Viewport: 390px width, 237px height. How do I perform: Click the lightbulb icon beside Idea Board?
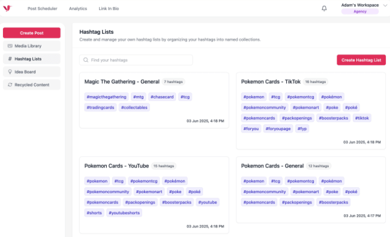[10, 72]
